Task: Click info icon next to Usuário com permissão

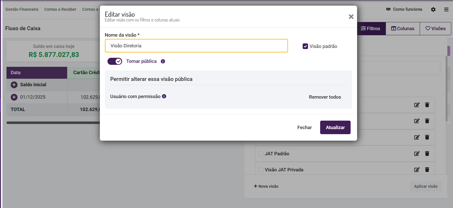Action: point(164,96)
